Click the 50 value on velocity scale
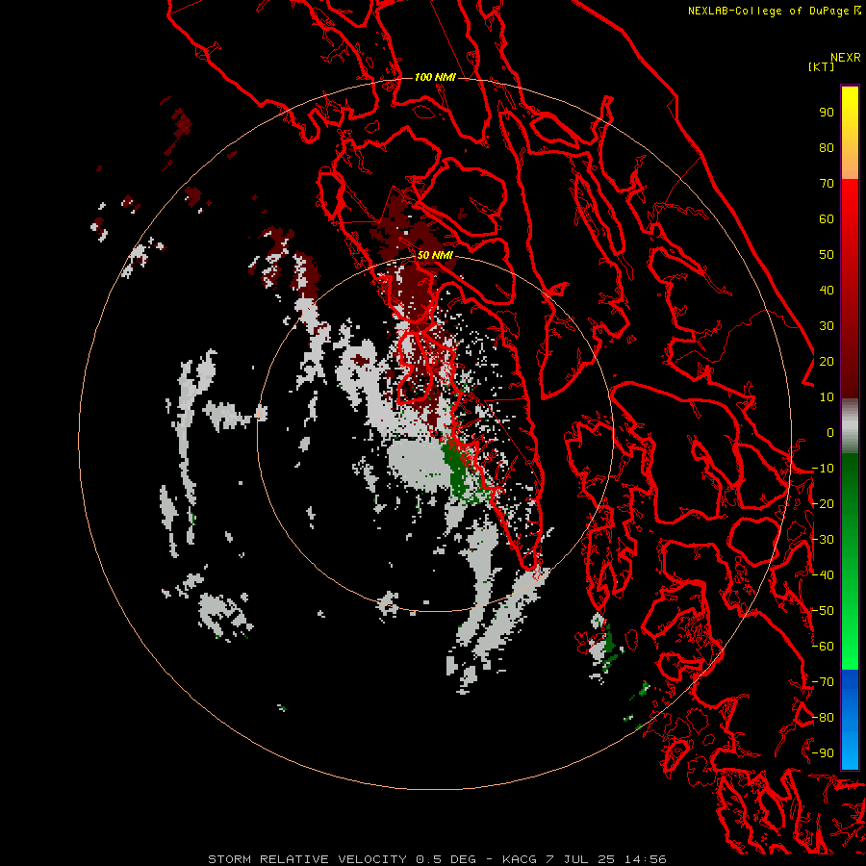 click(x=827, y=255)
